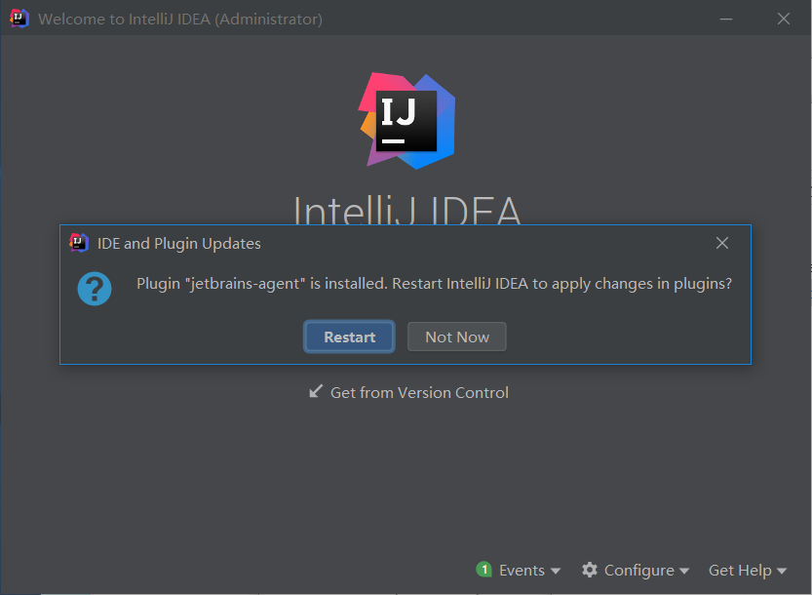The width and height of the screenshot is (812, 595).
Task: Click the plugin installed message text
Action: 434,284
